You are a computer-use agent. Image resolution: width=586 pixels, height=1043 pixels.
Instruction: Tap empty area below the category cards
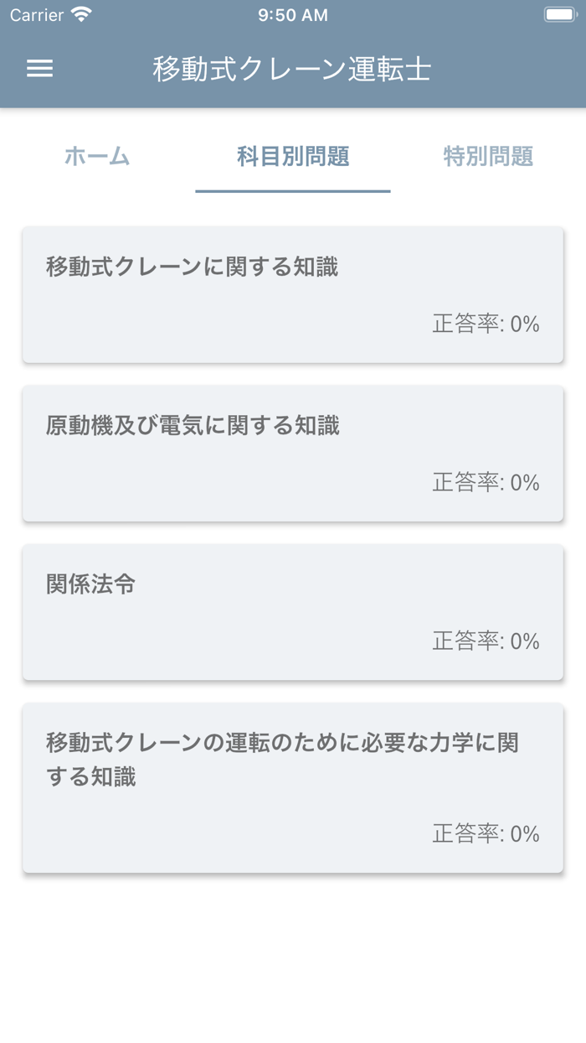[x=291, y=947]
